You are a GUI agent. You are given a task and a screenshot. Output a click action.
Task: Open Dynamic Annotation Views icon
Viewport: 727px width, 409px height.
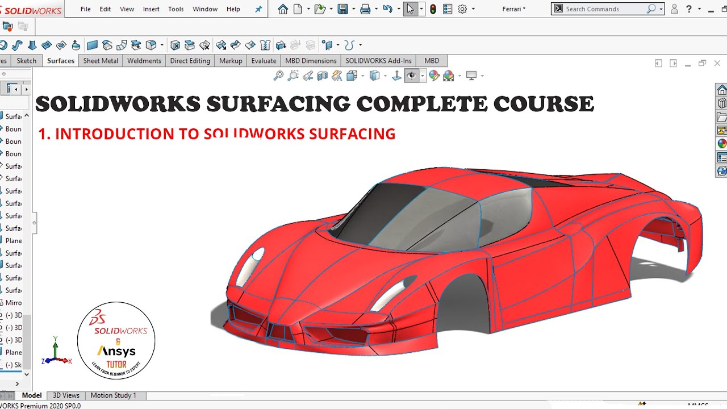click(x=337, y=76)
